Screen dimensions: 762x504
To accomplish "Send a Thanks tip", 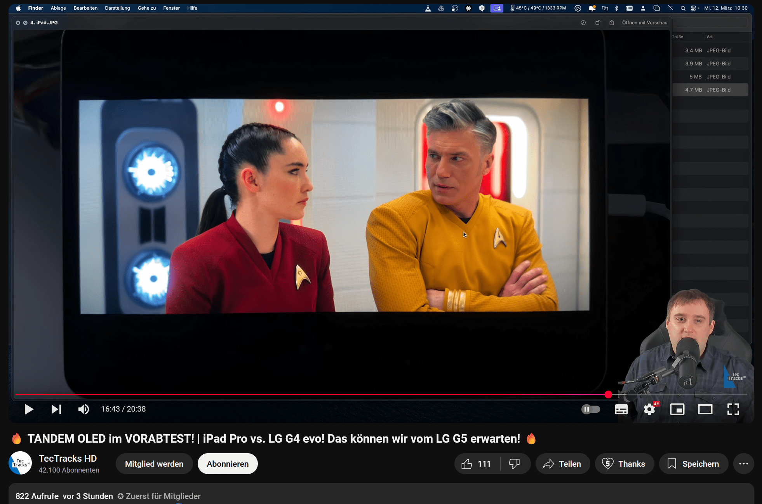I will point(624,464).
